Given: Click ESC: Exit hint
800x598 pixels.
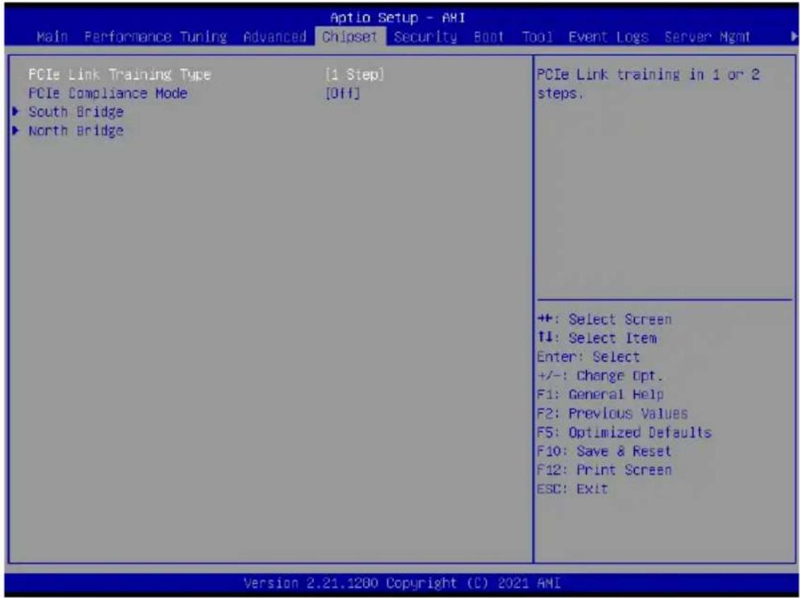Looking at the screenshot, I should (573, 489).
